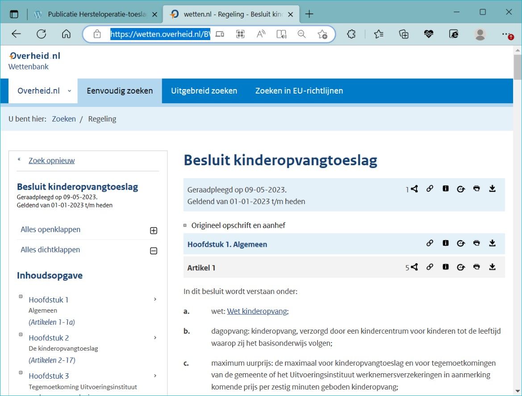The width and height of the screenshot is (522, 396).
Task: Click chevron arrow next to Hoofdstuk 1
Action: point(155,299)
